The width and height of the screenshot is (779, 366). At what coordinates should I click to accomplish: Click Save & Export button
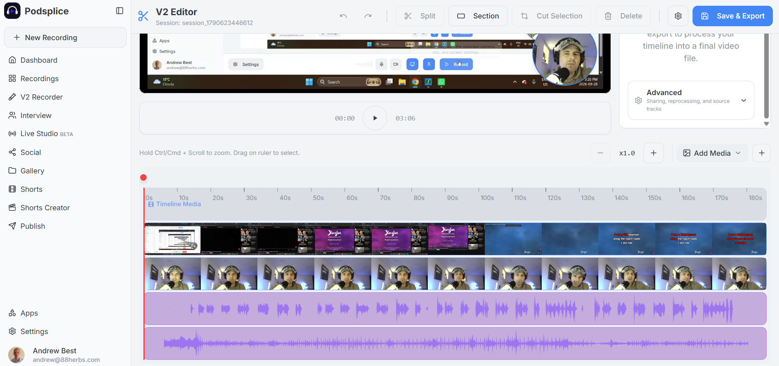pos(733,16)
